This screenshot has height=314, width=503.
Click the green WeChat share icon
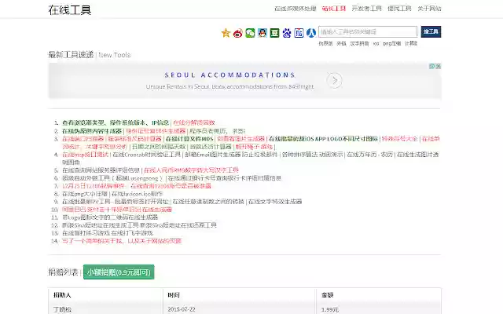tap(250, 33)
